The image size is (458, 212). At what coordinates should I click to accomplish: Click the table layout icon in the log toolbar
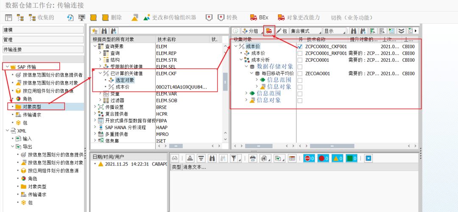point(292,158)
